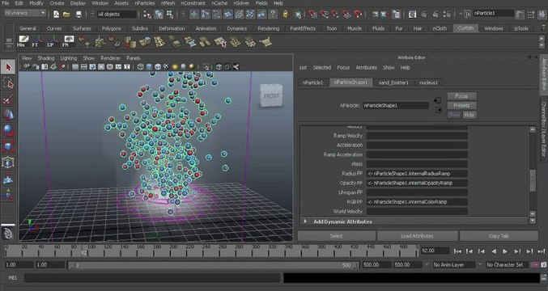Open the nDynamics menu set dropdown
The width and height of the screenshot is (548, 291).
click(25, 13)
